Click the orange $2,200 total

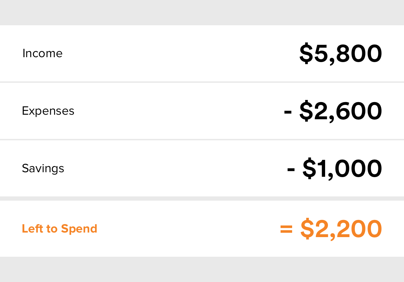pos(341,229)
